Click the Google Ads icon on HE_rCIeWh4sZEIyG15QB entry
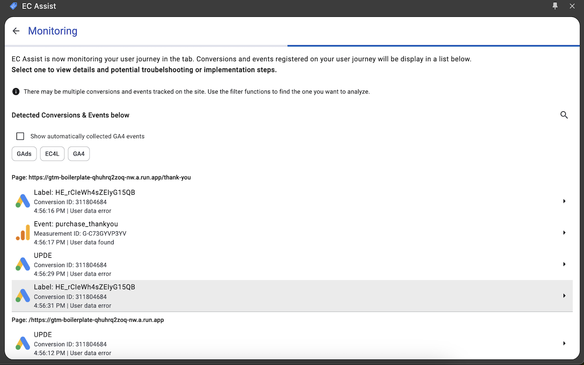 click(22, 201)
